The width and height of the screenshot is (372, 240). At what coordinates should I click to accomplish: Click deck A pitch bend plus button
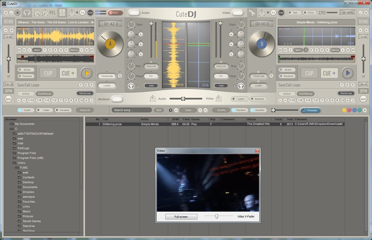tap(11, 30)
